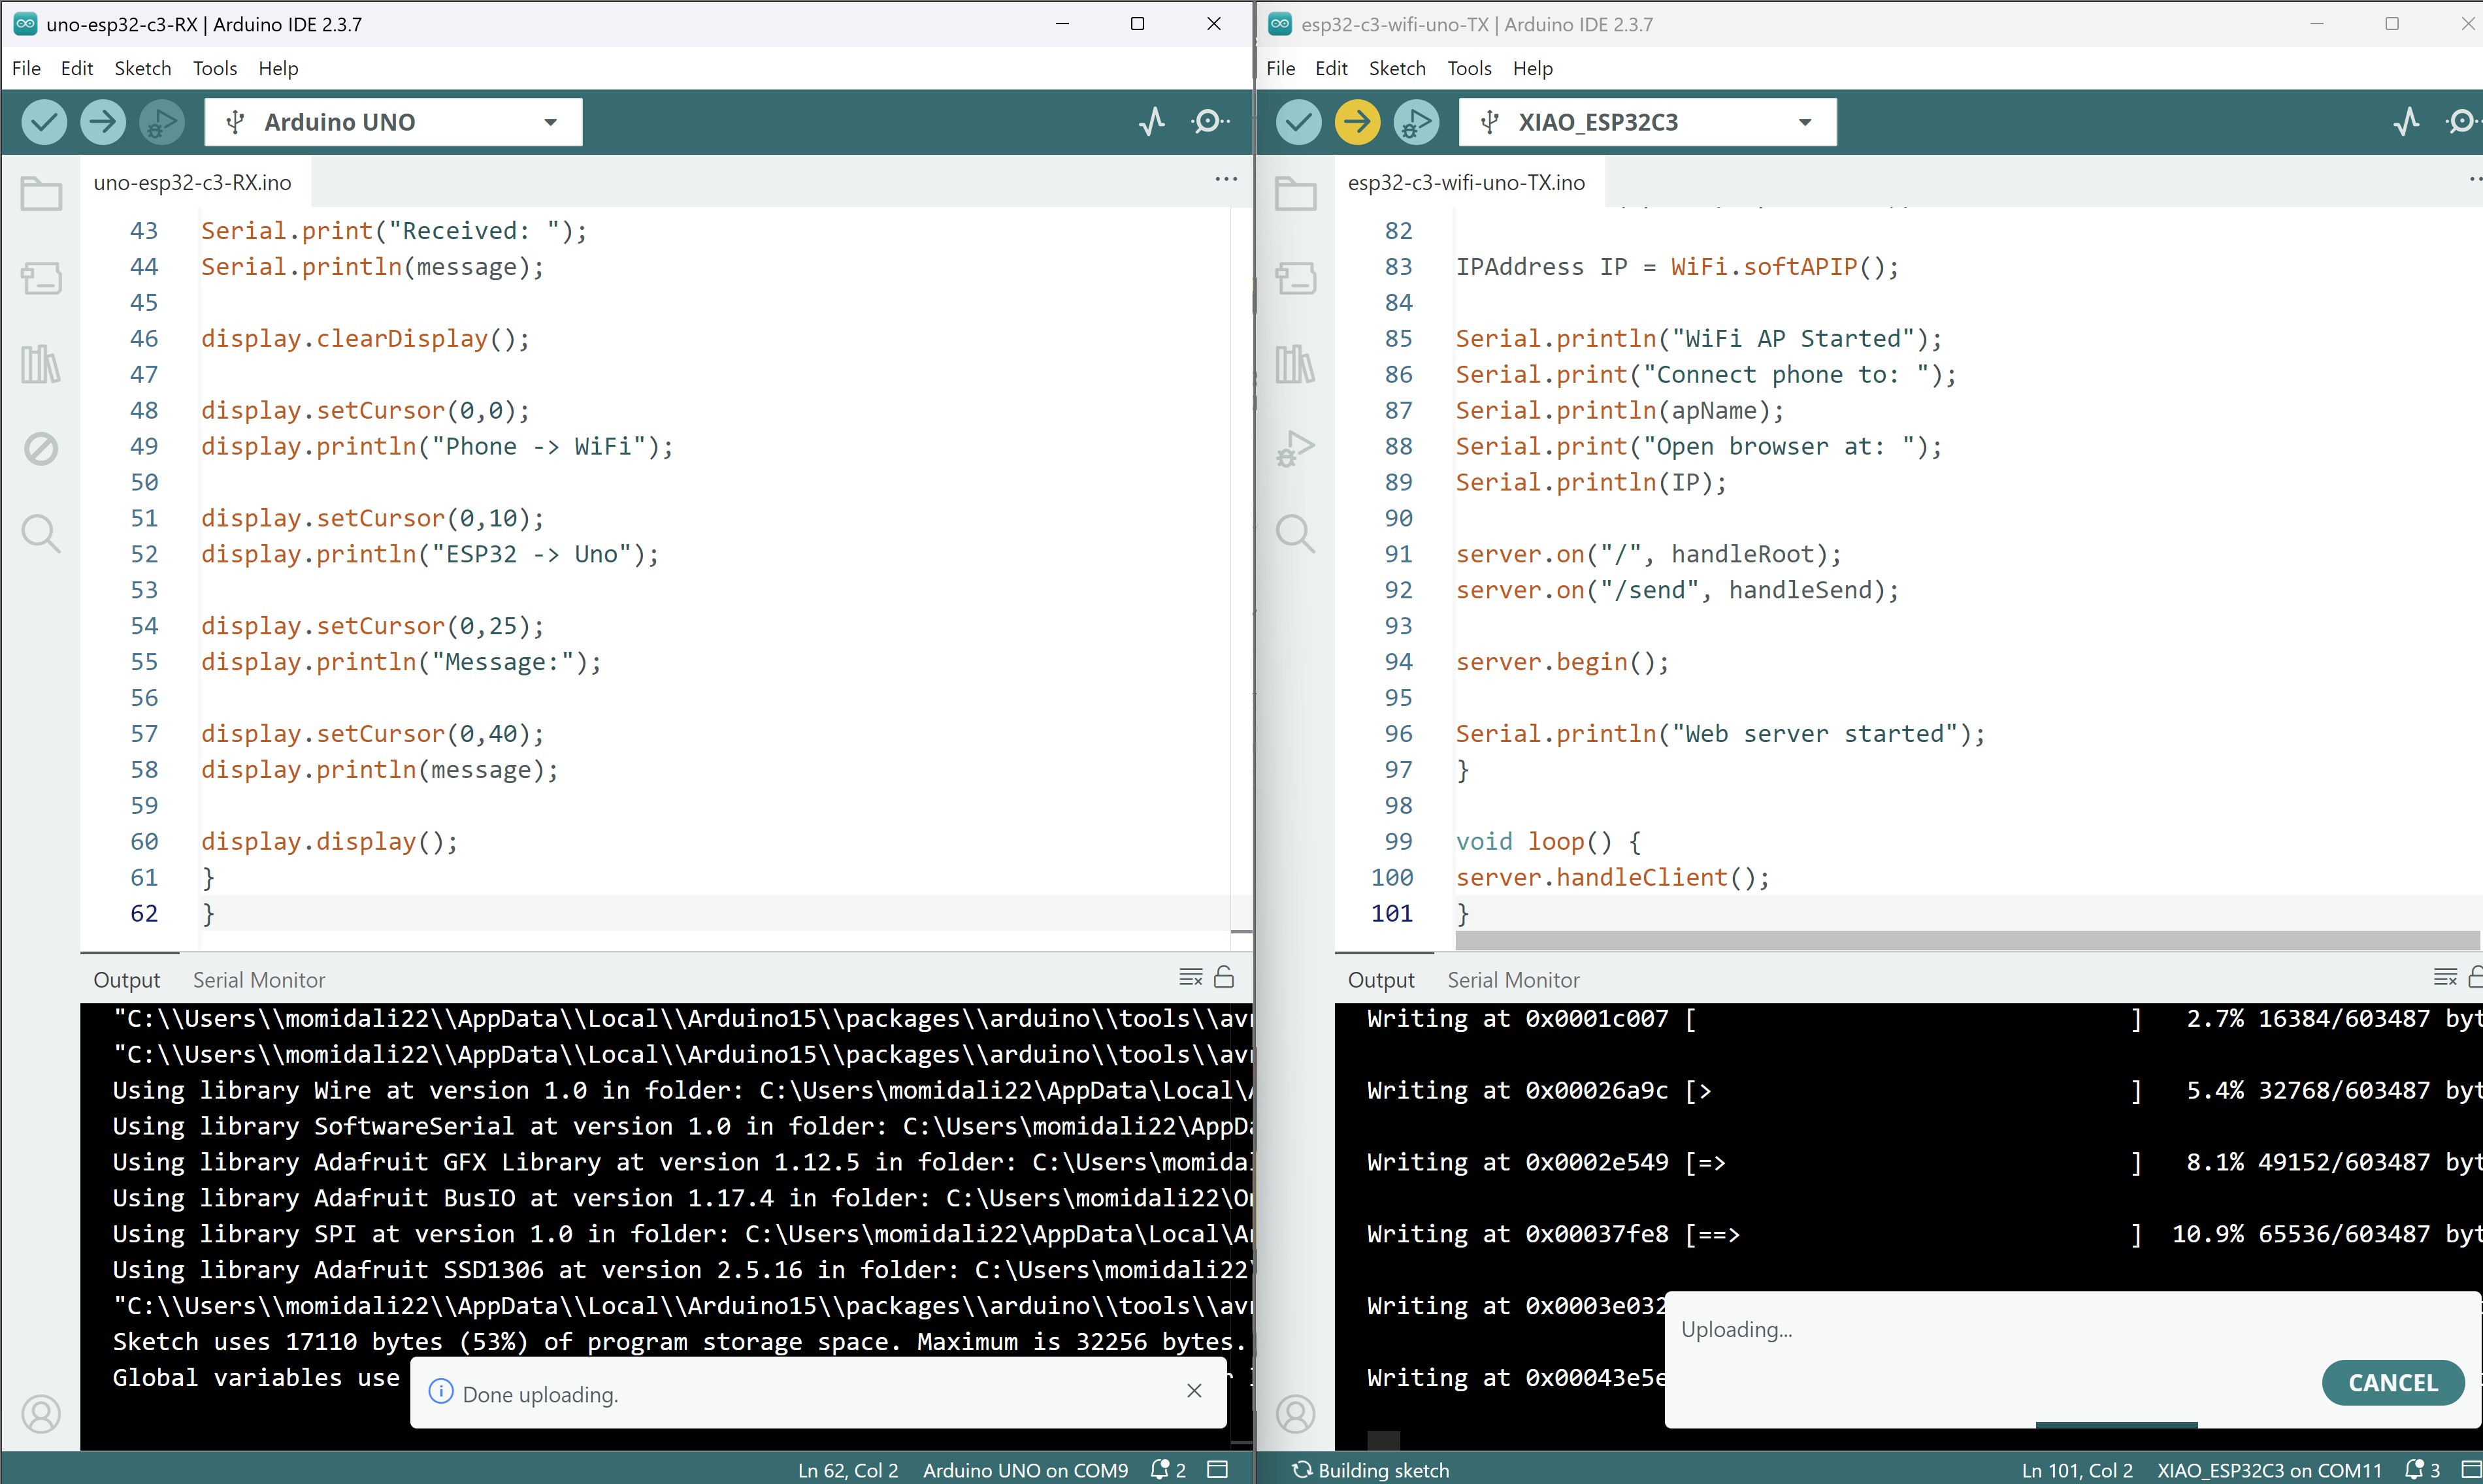The width and height of the screenshot is (2483, 1484).
Task: Open Library Manager in left window sidebar
Action: [x=41, y=364]
